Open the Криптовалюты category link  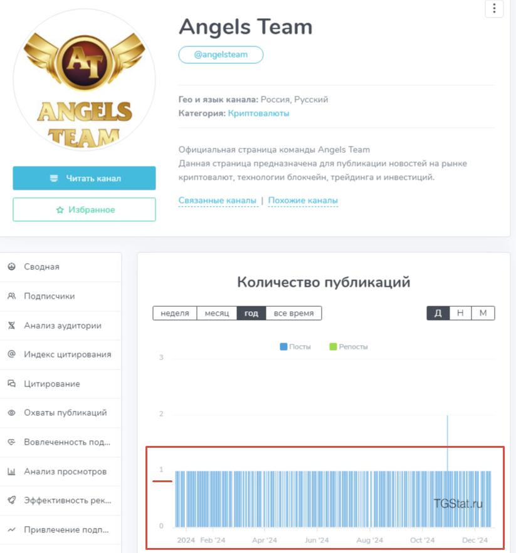coord(258,113)
